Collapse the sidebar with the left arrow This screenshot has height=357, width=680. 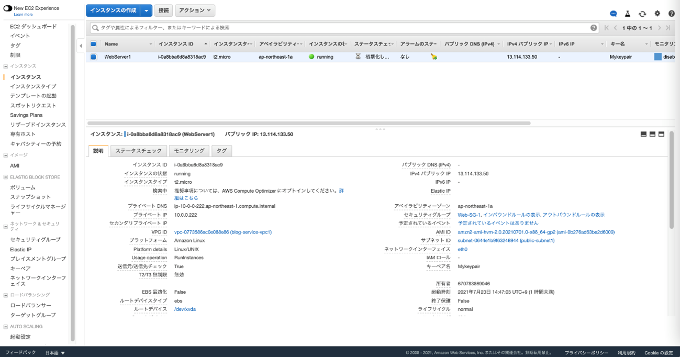[x=81, y=46]
